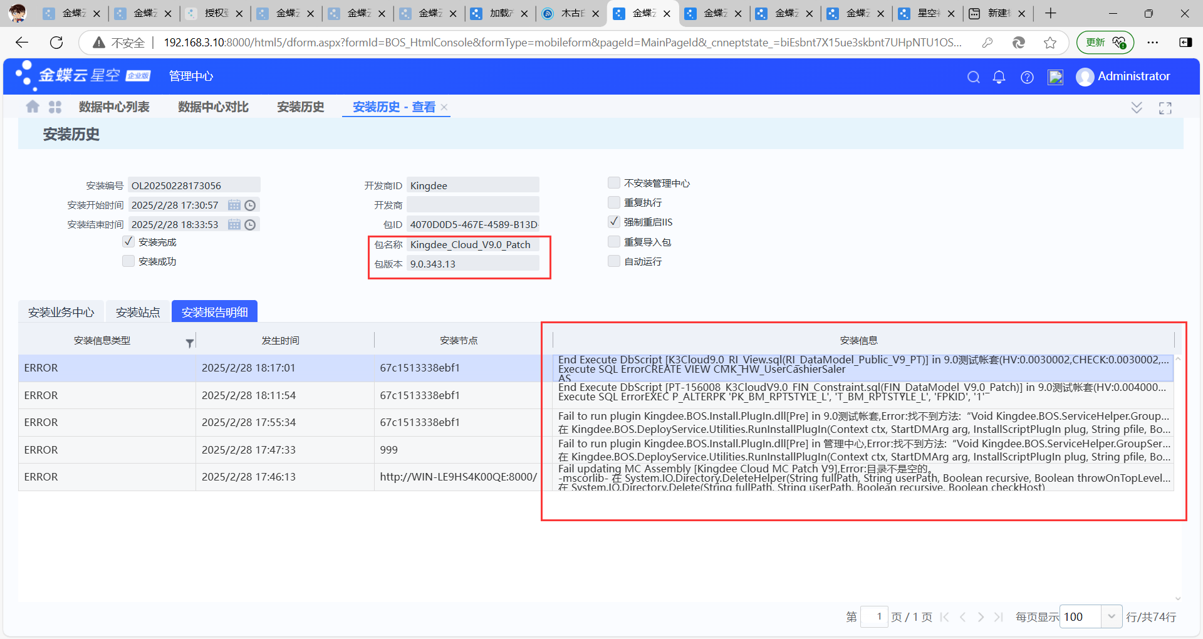Screen dimensions: 1203x639
Task: Click the browser address bar URL
Action: 563,42
